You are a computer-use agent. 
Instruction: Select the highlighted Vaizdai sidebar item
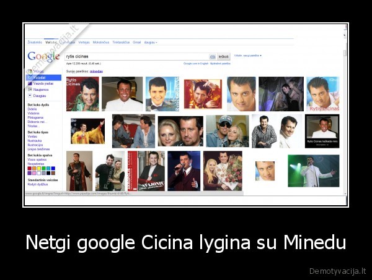tap(43, 77)
